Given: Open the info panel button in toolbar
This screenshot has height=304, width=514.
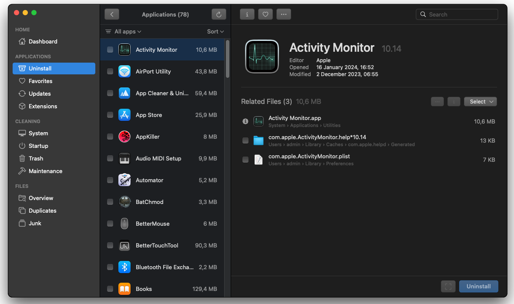Looking at the screenshot, I should point(247,14).
